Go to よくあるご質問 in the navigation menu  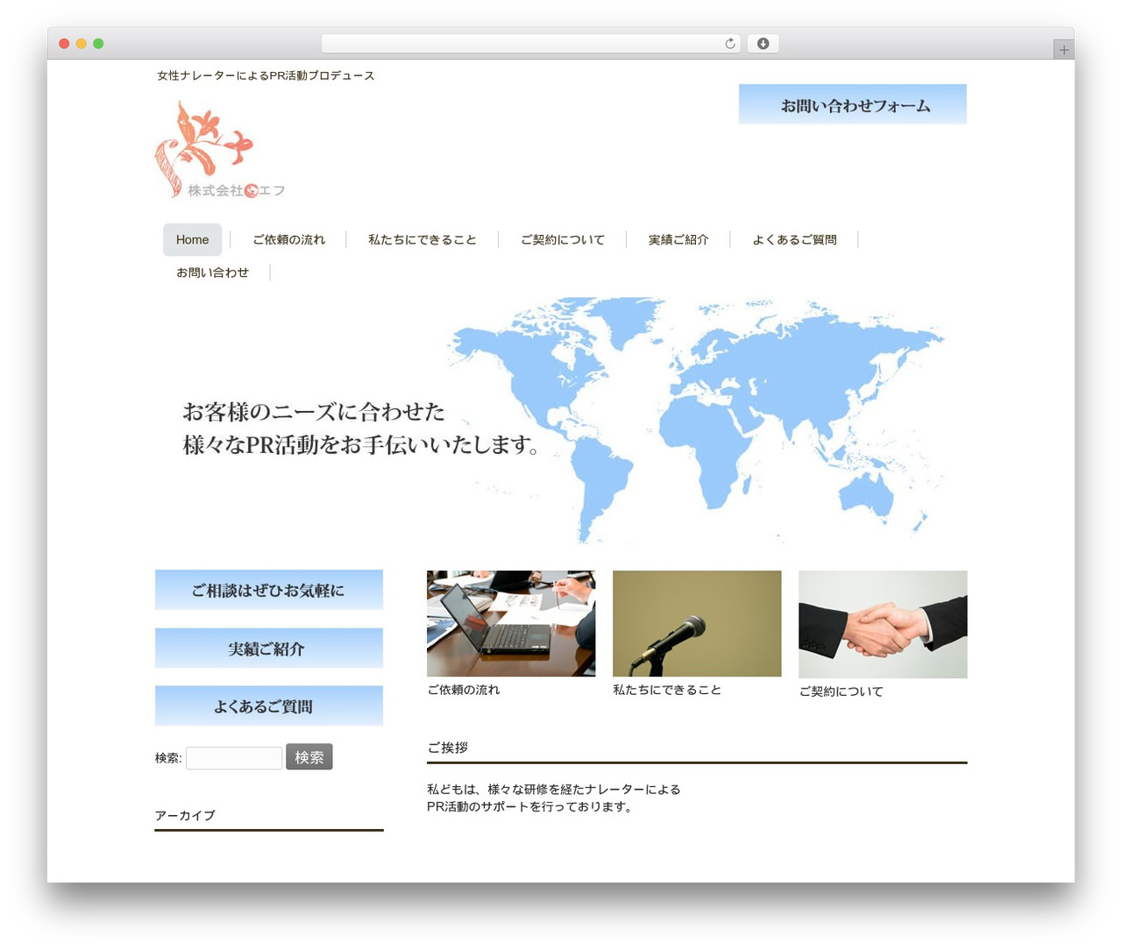click(795, 240)
